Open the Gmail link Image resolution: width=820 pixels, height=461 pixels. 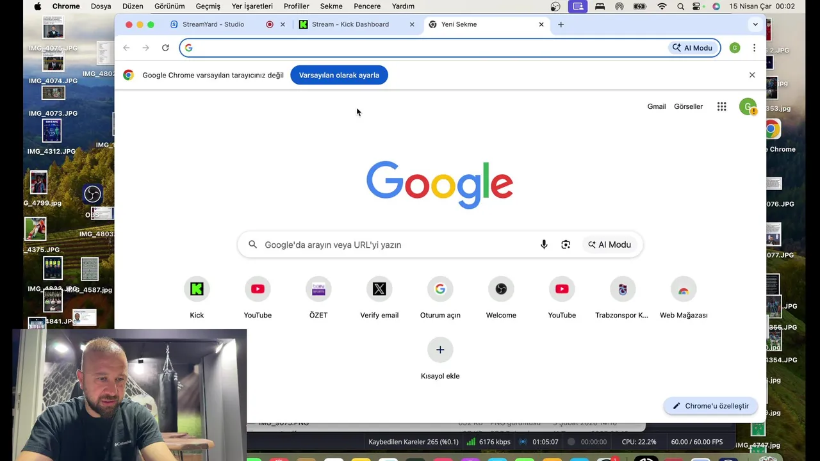pos(657,106)
